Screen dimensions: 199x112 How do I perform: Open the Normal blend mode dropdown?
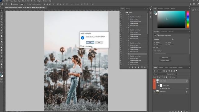click(160, 74)
